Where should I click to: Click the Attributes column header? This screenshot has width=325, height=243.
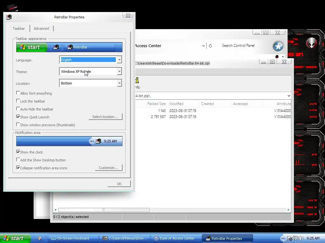pos(277,104)
